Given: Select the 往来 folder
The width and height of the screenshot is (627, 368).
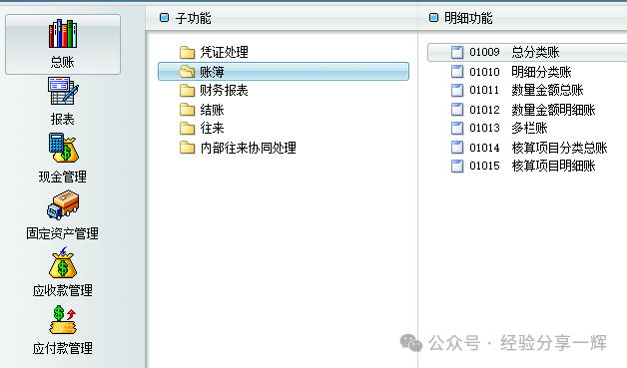Looking at the screenshot, I should click(202, 129).
